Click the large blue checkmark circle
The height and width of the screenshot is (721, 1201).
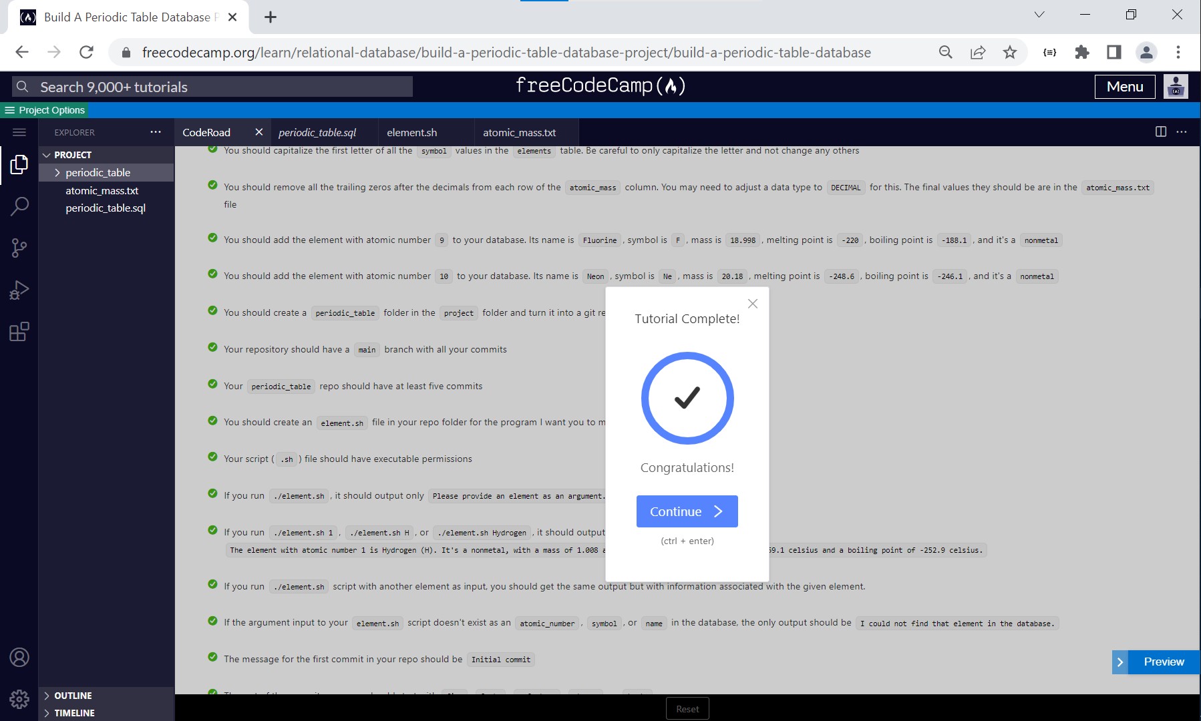(687, 398)
